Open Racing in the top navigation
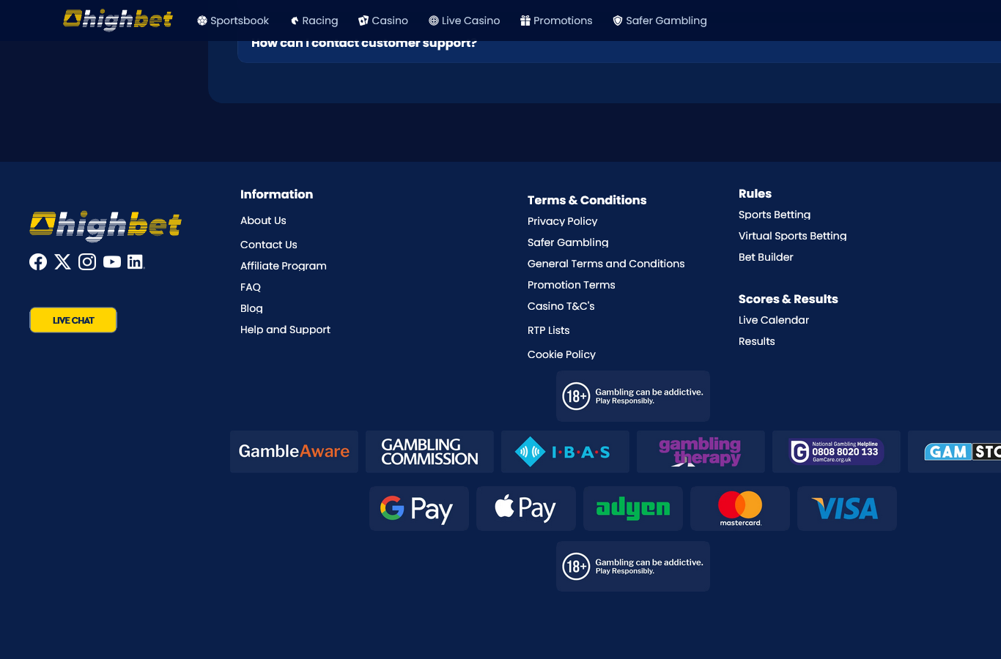 [314, 21]
